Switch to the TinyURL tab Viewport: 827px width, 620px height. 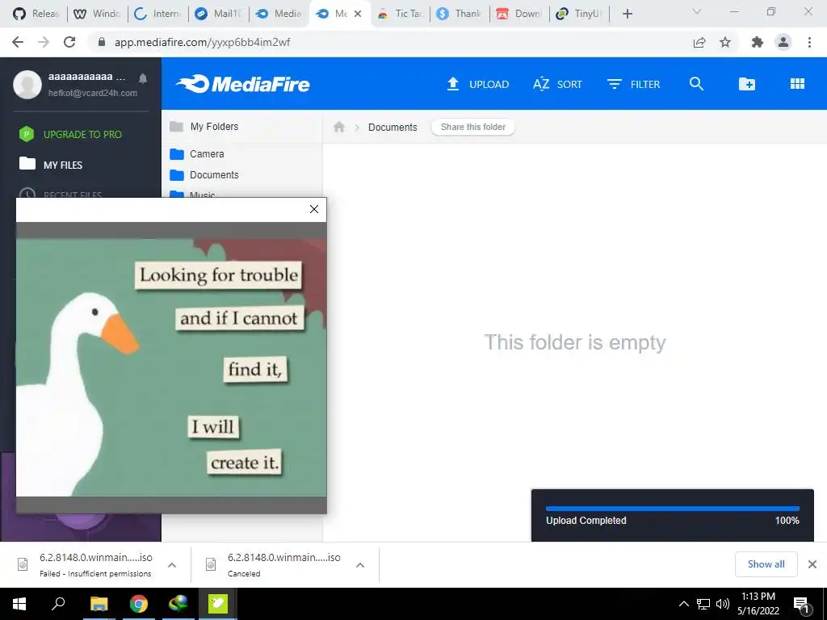tap(579, 14)
